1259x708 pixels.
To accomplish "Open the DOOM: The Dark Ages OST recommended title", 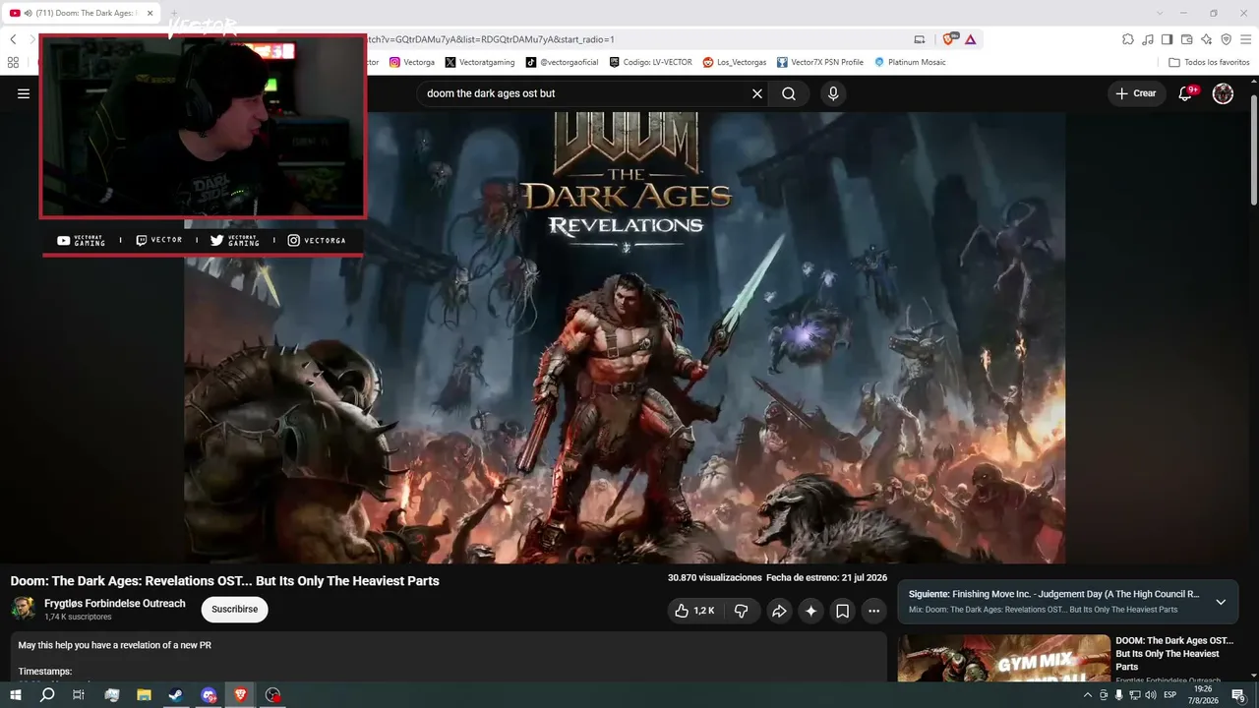I will click(1174, 653).
